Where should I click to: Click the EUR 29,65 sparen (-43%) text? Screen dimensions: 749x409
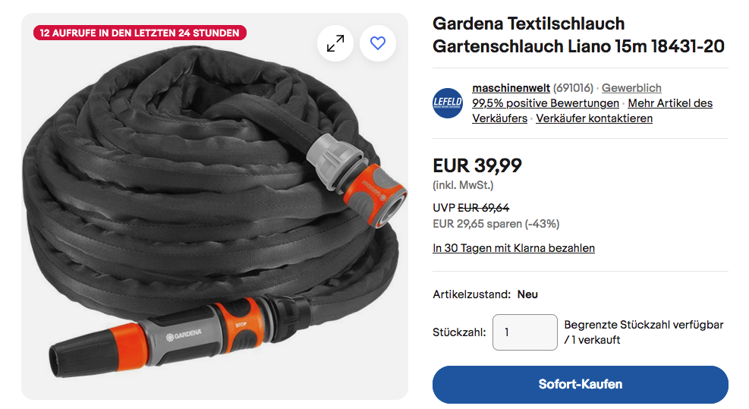pyautogui.click(x=496, y=224)
